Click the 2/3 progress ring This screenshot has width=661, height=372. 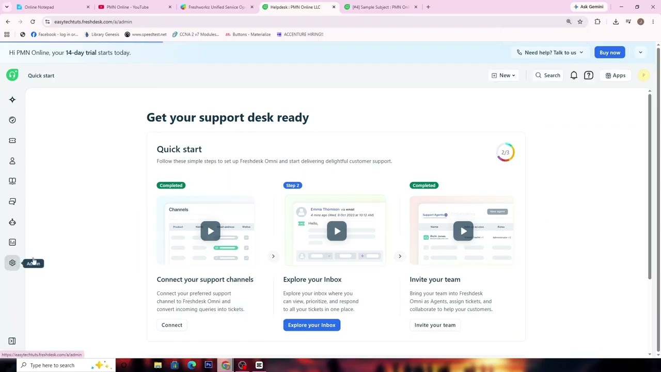pos(506,152)
